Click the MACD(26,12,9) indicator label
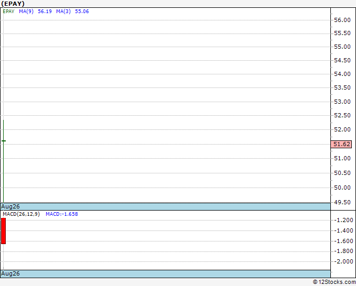The image size is (356, 286). pos(21,214)
